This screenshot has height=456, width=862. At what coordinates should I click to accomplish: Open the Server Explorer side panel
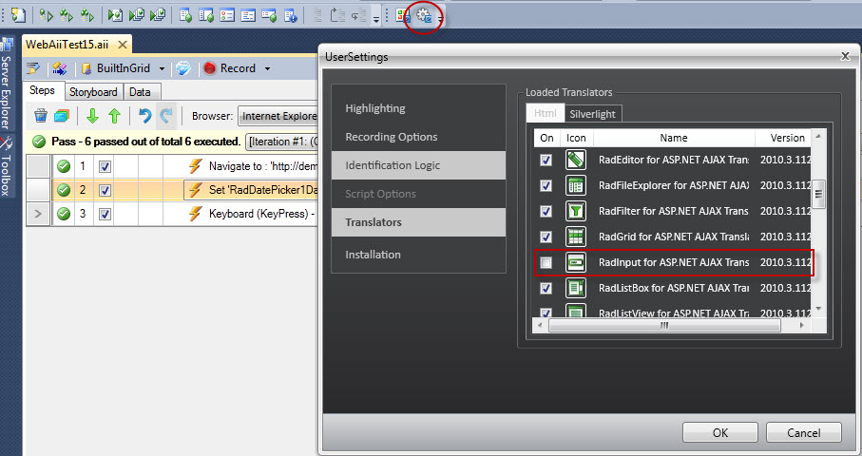tap(6, 84)
